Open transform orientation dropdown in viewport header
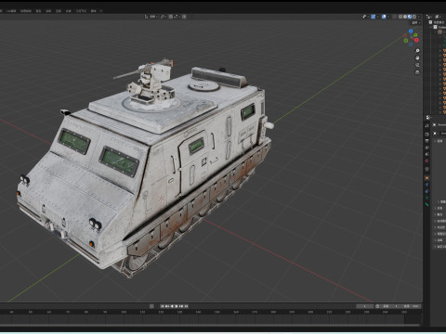Screen dimensions: 446x334 pyautogui.click(x=151, y=17)
